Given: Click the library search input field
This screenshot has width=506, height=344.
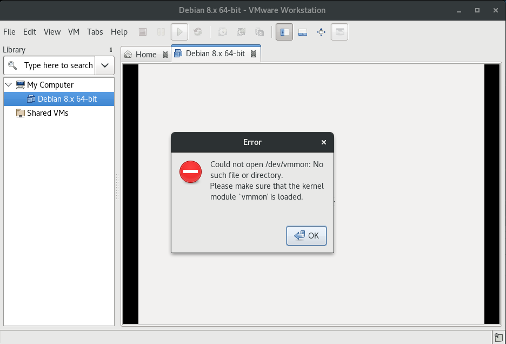Looking at the screenshot, I should click(x=57, y=65).
